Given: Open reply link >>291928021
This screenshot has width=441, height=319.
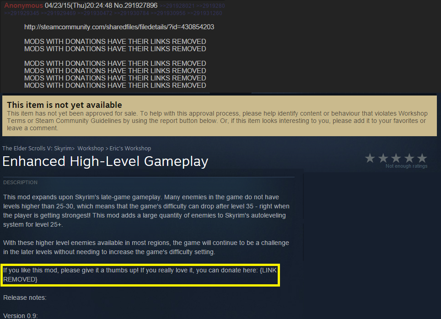Looking at the screenshot, I should coord(177,5).
